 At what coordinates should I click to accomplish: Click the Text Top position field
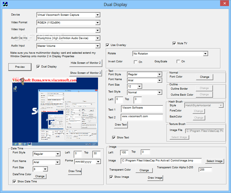click(x=138, y=100)
